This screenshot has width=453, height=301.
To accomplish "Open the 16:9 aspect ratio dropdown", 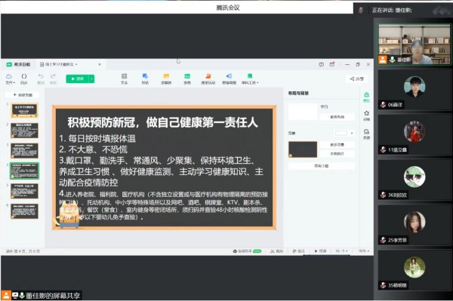I will tap(341, 251).
